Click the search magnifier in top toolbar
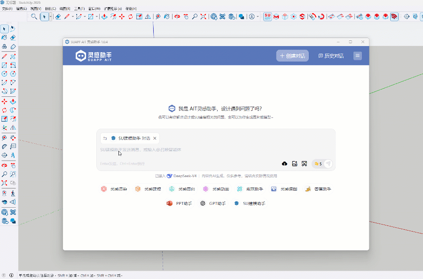This screenshot has width=423, height=279. tap(34, 17)
